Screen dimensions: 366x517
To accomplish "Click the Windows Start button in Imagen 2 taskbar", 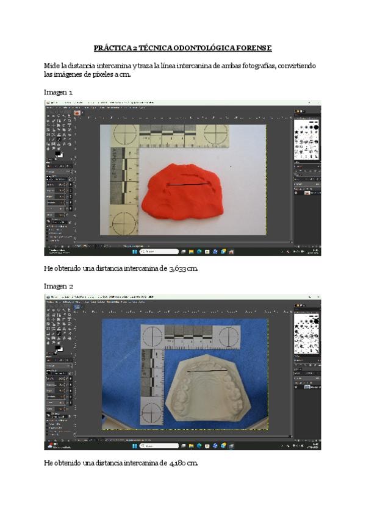I will pos(134,446).
